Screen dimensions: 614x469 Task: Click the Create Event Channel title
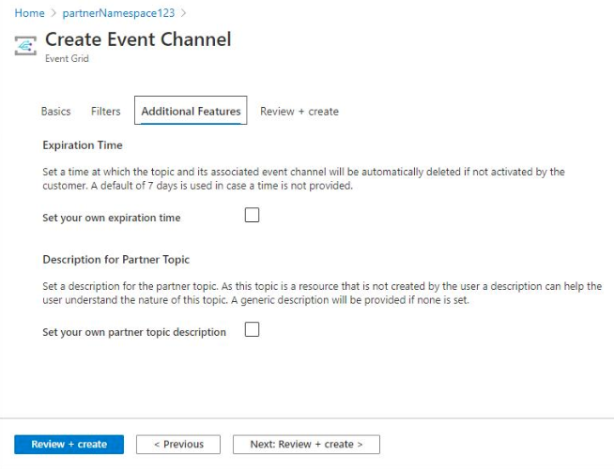[138, 39]
